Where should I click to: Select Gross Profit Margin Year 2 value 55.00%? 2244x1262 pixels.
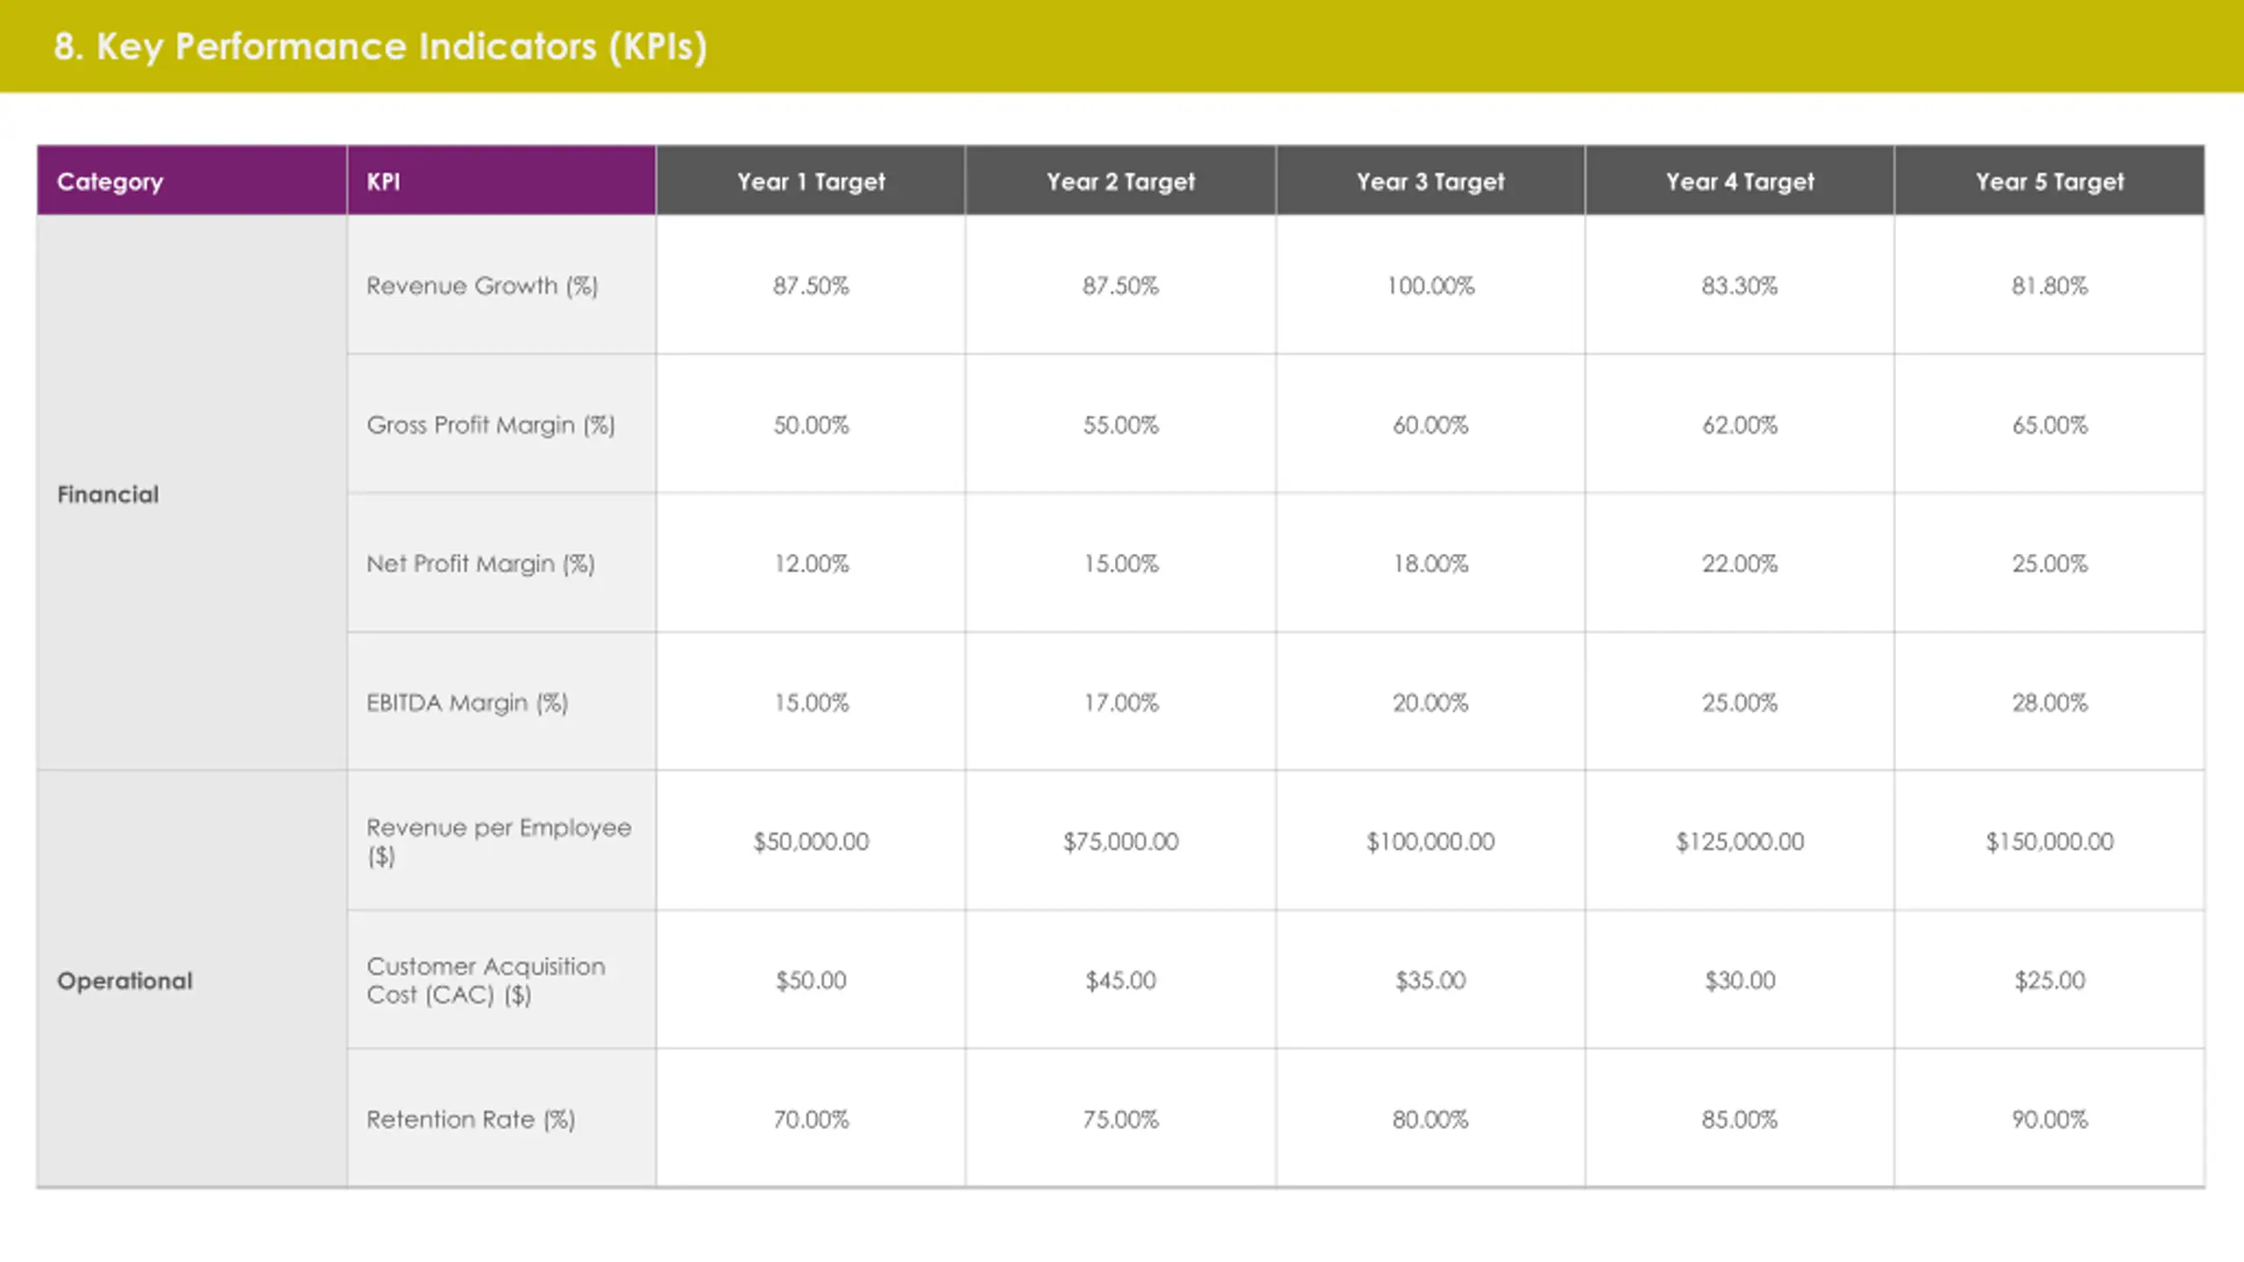pyautogui.click(x=1120, y=425)
